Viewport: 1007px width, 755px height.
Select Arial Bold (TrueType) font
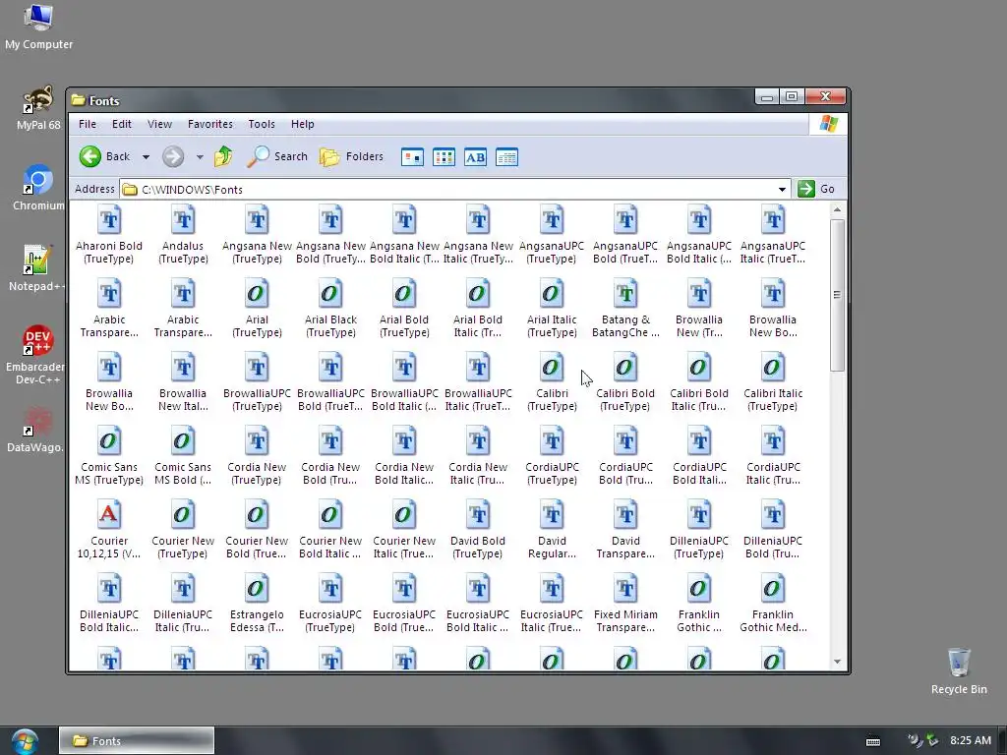click(x=404, y=294)
